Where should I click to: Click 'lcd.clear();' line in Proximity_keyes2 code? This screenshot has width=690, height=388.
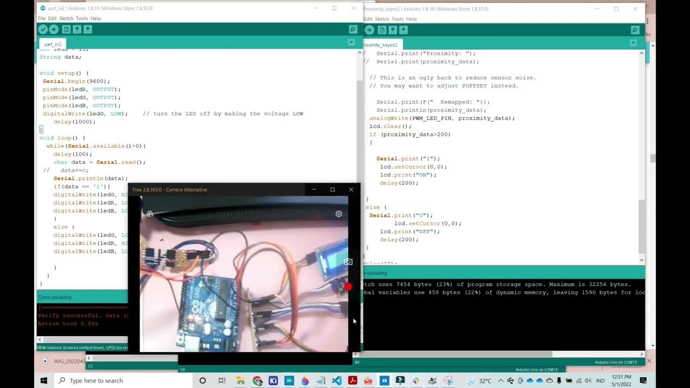point(390,126)
